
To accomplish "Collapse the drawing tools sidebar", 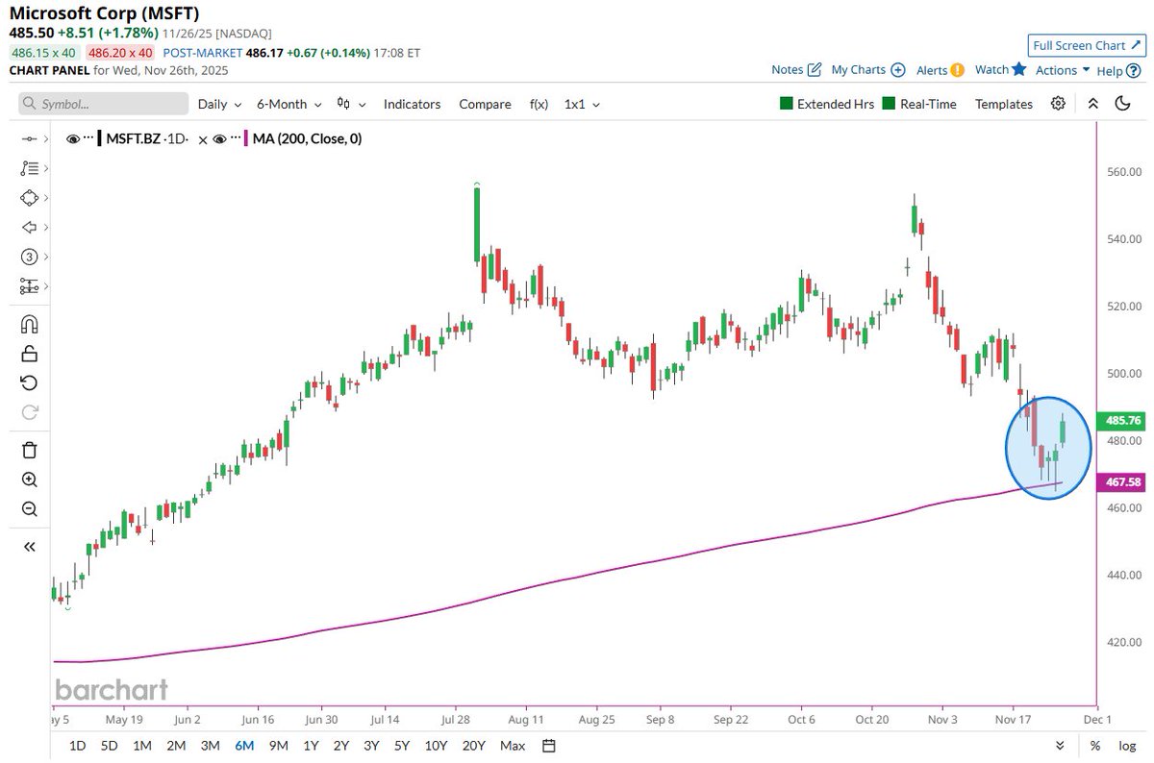I will coord(29,546).
